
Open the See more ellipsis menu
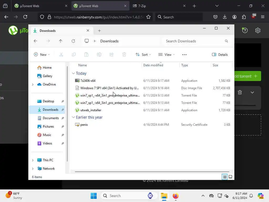[184, 55]
